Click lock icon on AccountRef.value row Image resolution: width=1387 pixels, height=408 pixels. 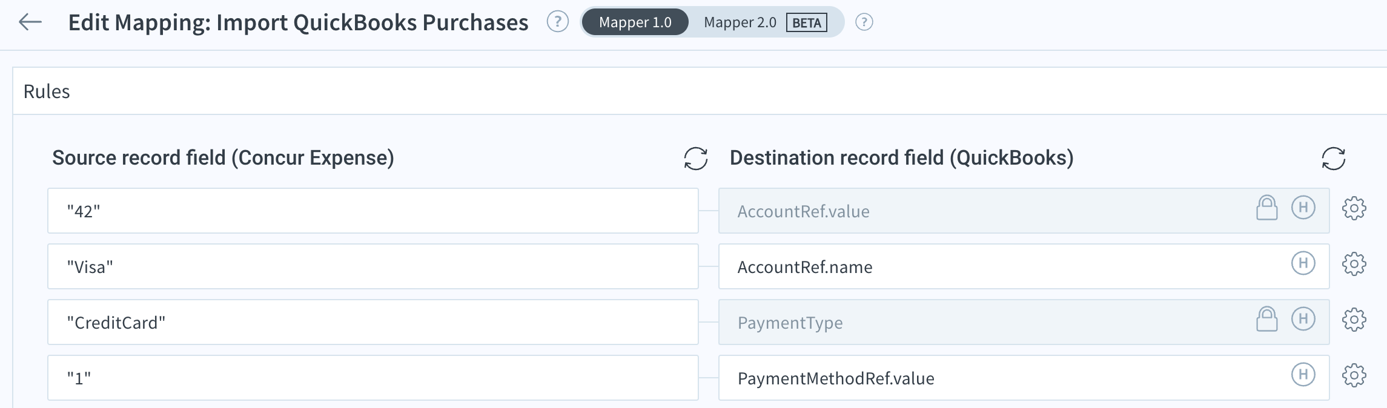pos(1266,208)
